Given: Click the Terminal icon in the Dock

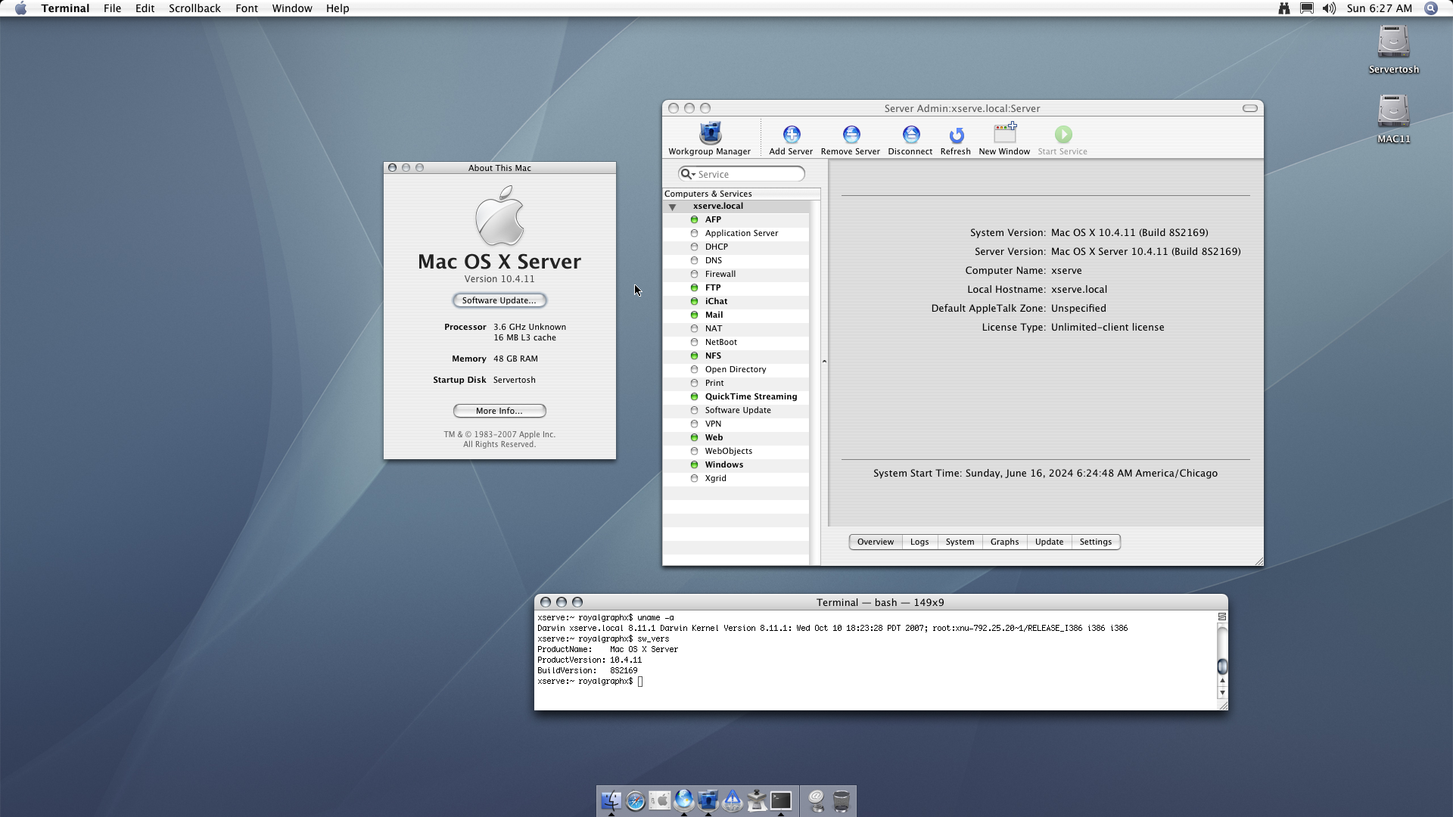Looking at the screenshot, I should (x=780, y=800).
